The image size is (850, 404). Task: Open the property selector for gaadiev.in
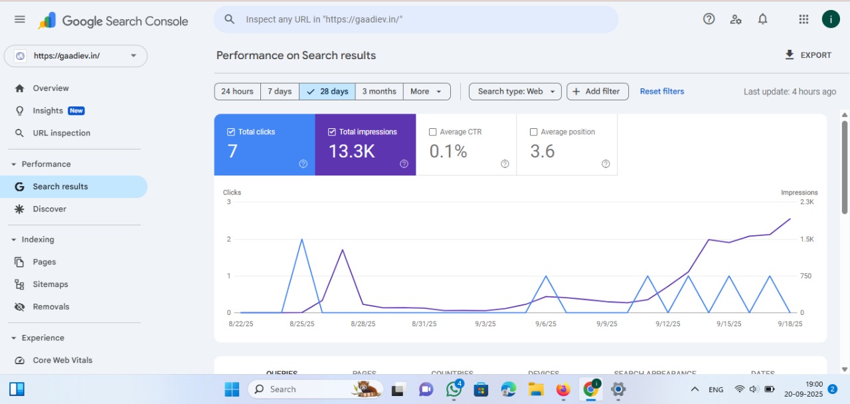76,56
